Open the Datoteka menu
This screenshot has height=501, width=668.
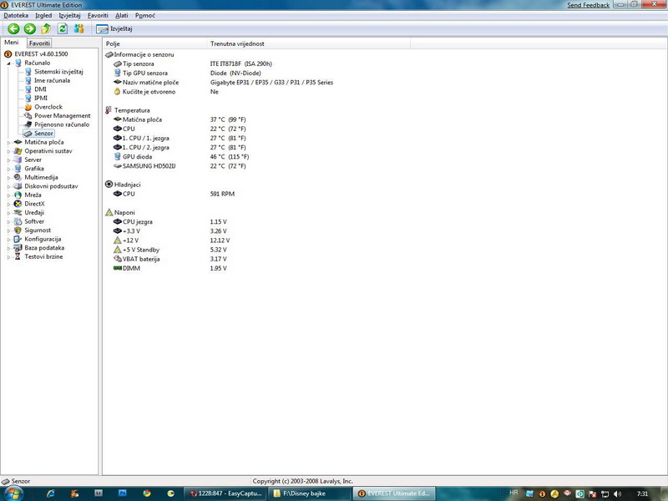(16, 15)
